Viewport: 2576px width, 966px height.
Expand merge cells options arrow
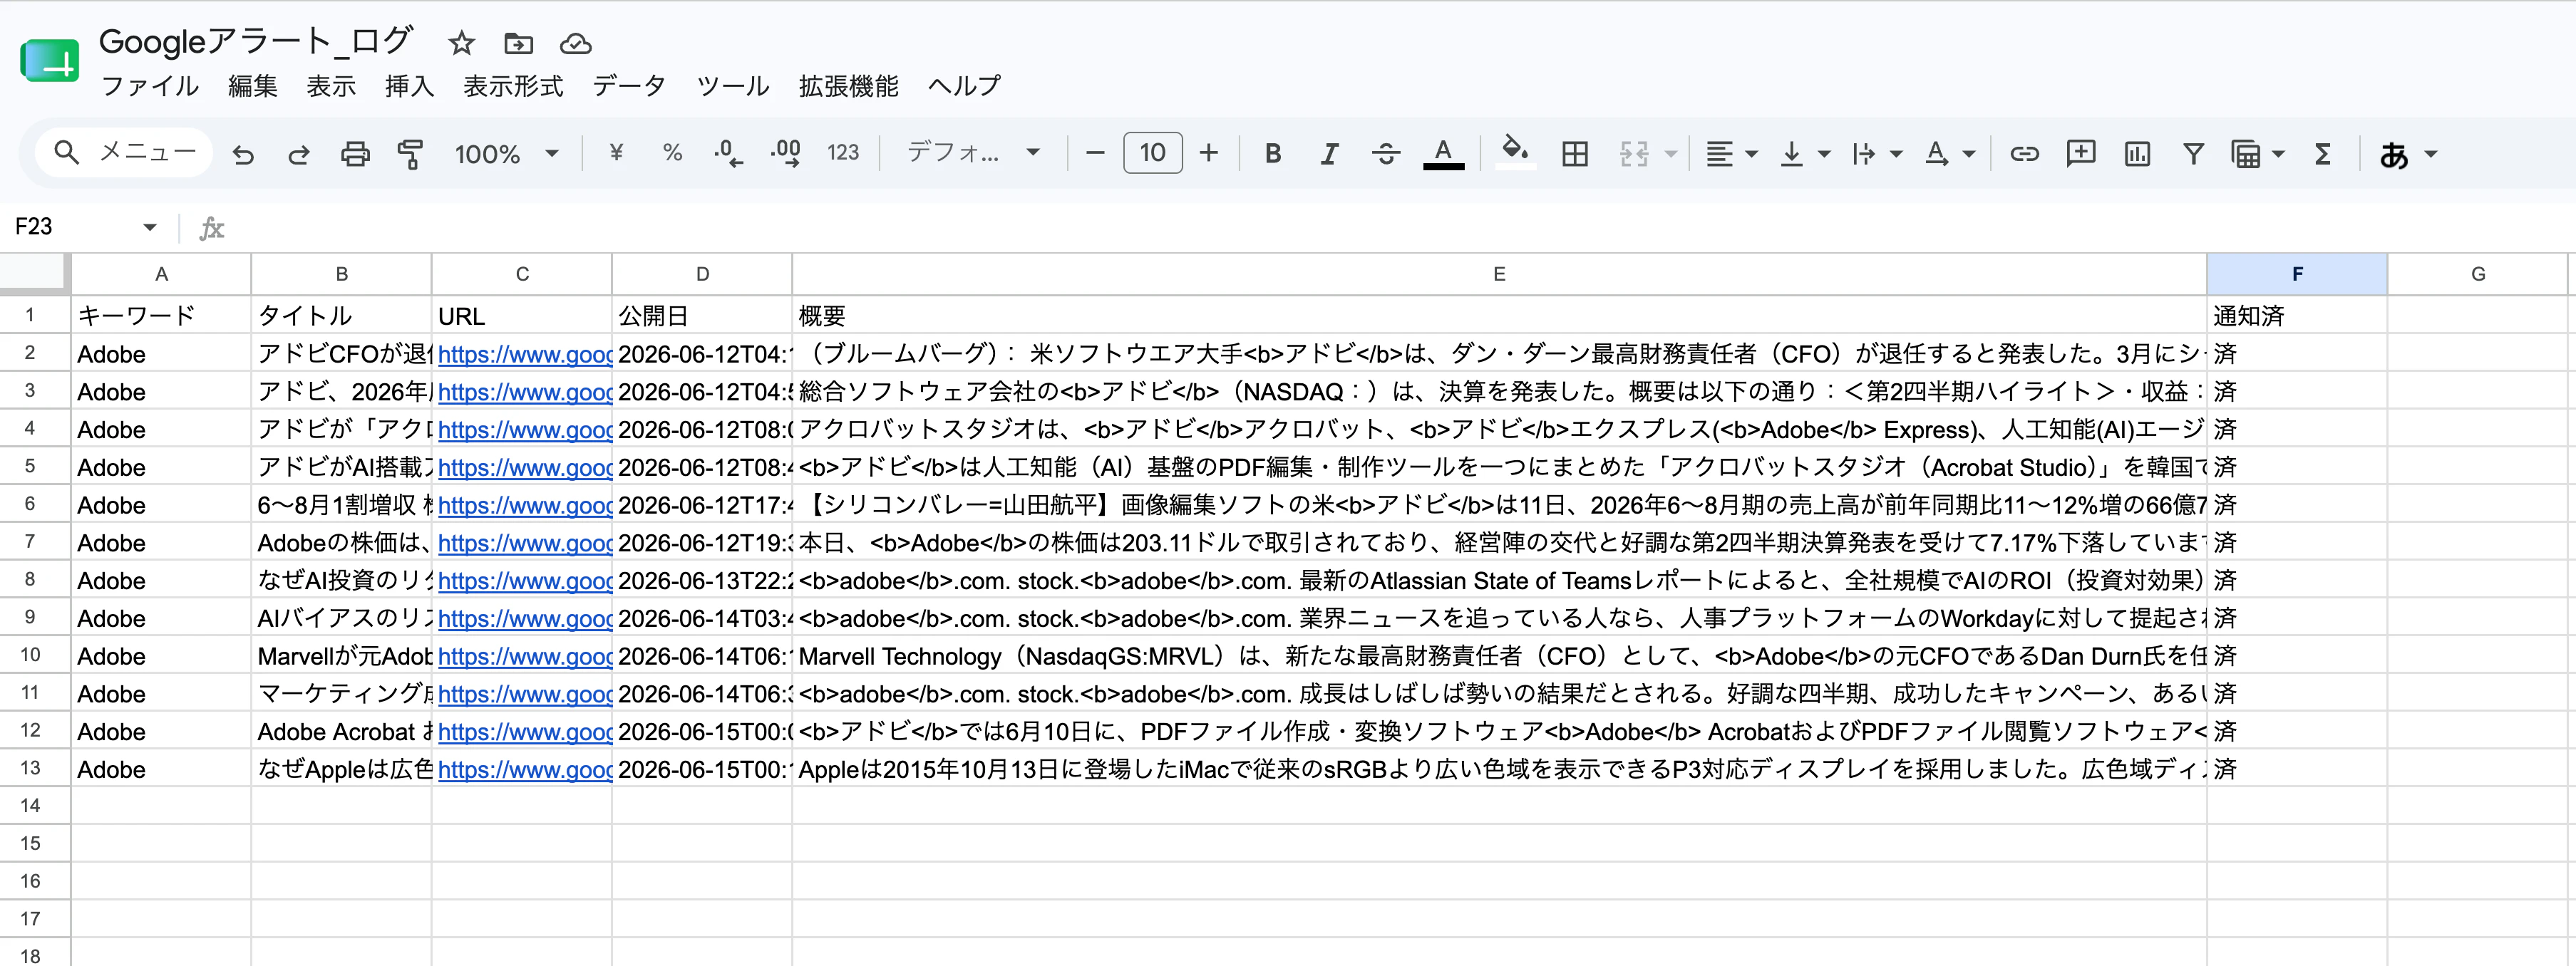click(x=1671, y=154)
